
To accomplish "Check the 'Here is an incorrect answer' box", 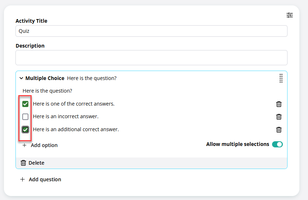I will [x=26, y=117].
